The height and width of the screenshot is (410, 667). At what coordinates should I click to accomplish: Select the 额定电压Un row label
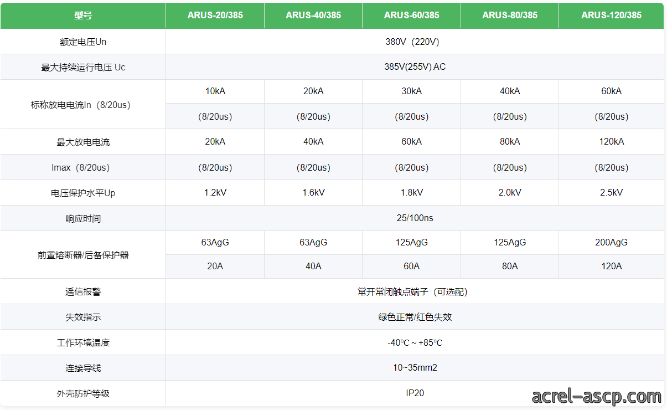pos(83,42)
